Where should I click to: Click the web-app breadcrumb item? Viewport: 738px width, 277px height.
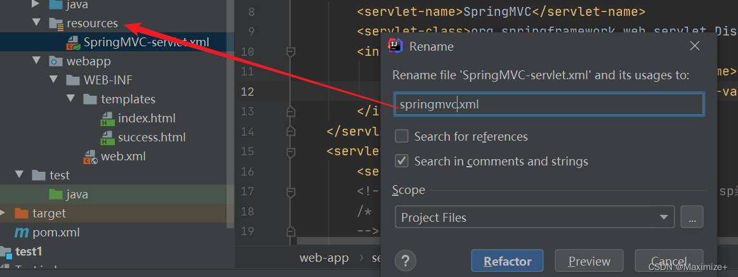pos(323,257)
